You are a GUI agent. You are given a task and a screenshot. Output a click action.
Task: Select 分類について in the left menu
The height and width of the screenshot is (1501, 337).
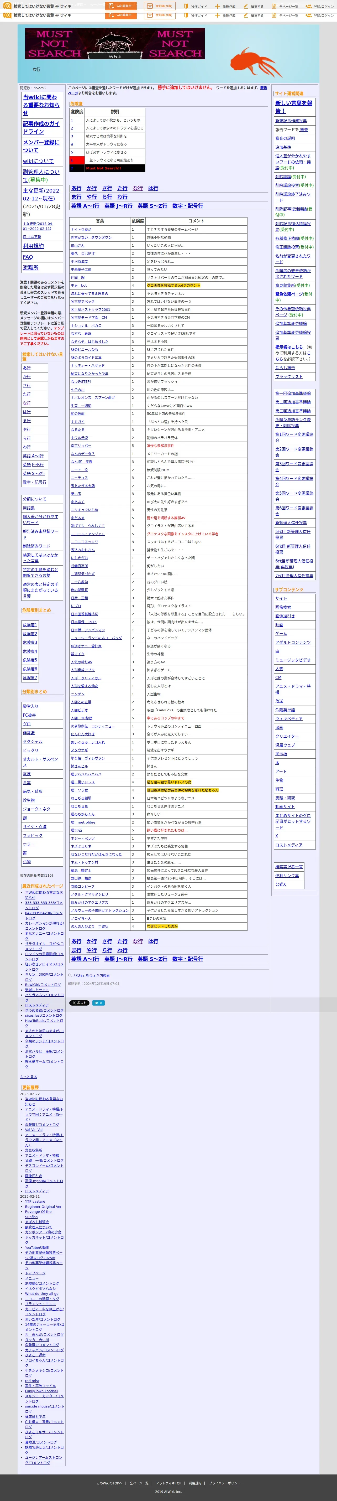[x=34, y=499]
